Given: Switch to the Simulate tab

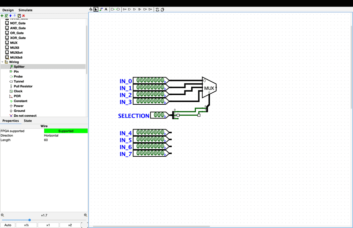Looking at the screenshot, I should (x=26, y=10).
